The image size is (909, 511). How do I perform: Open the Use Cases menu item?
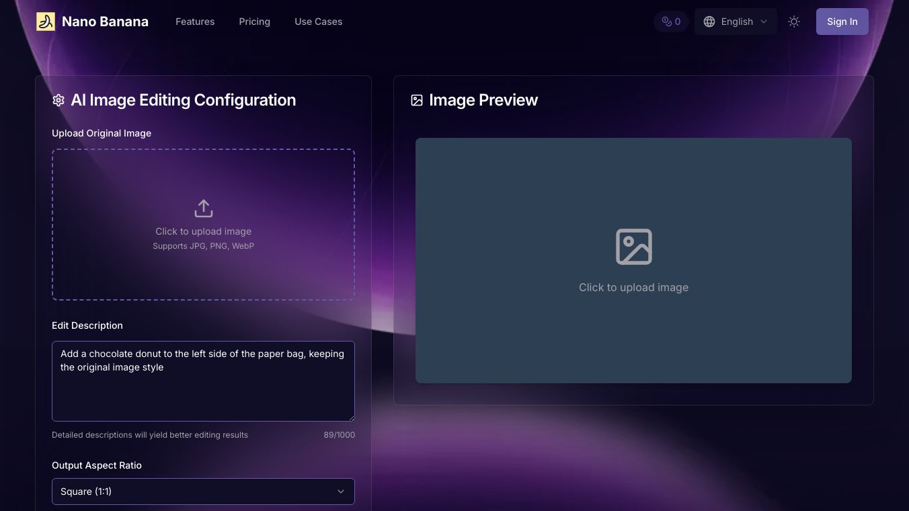[x=318, y=22]
